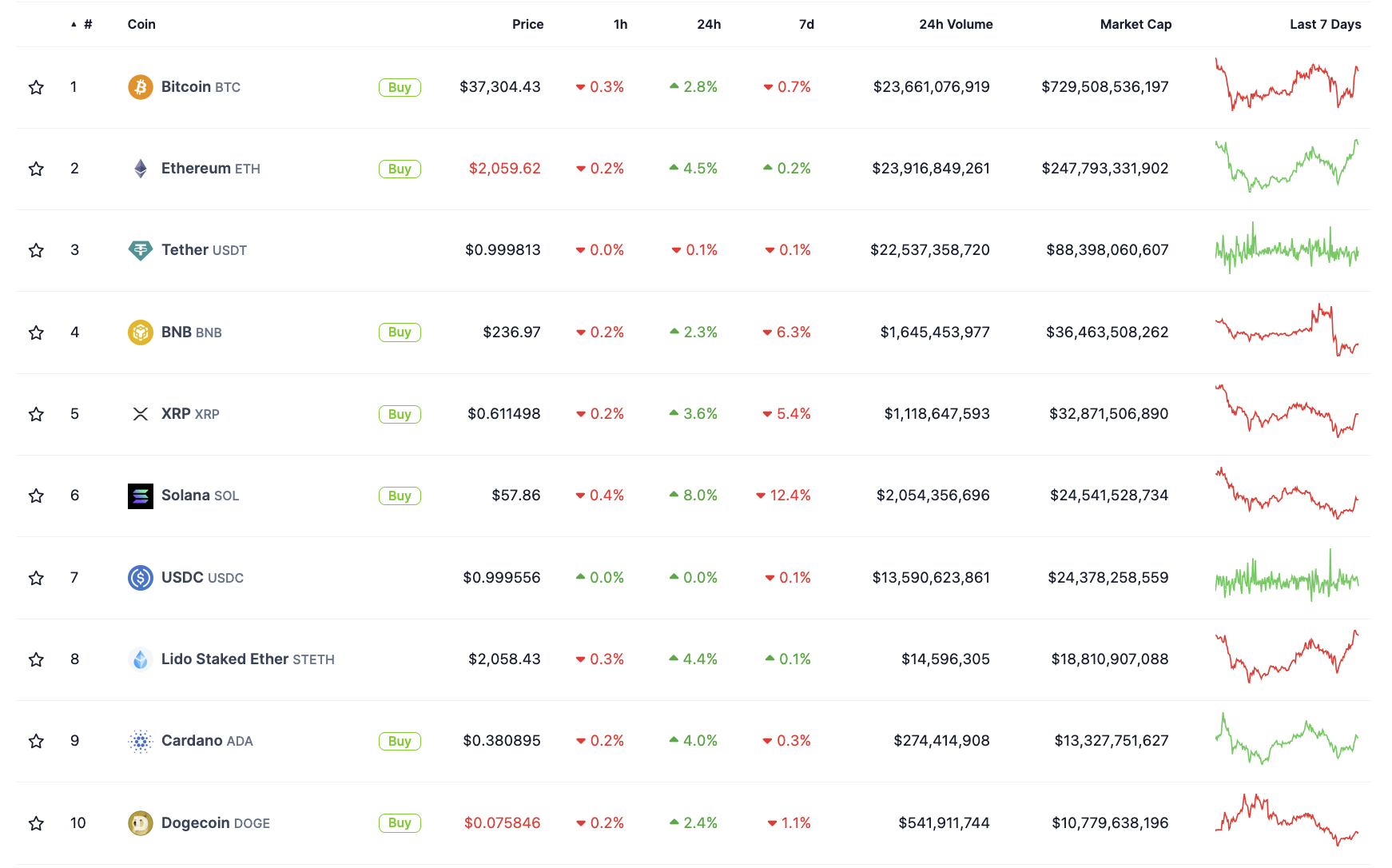Screen dimensions: 1392x868
Task: Click the Solana logo icon
Action: (141, 496)
